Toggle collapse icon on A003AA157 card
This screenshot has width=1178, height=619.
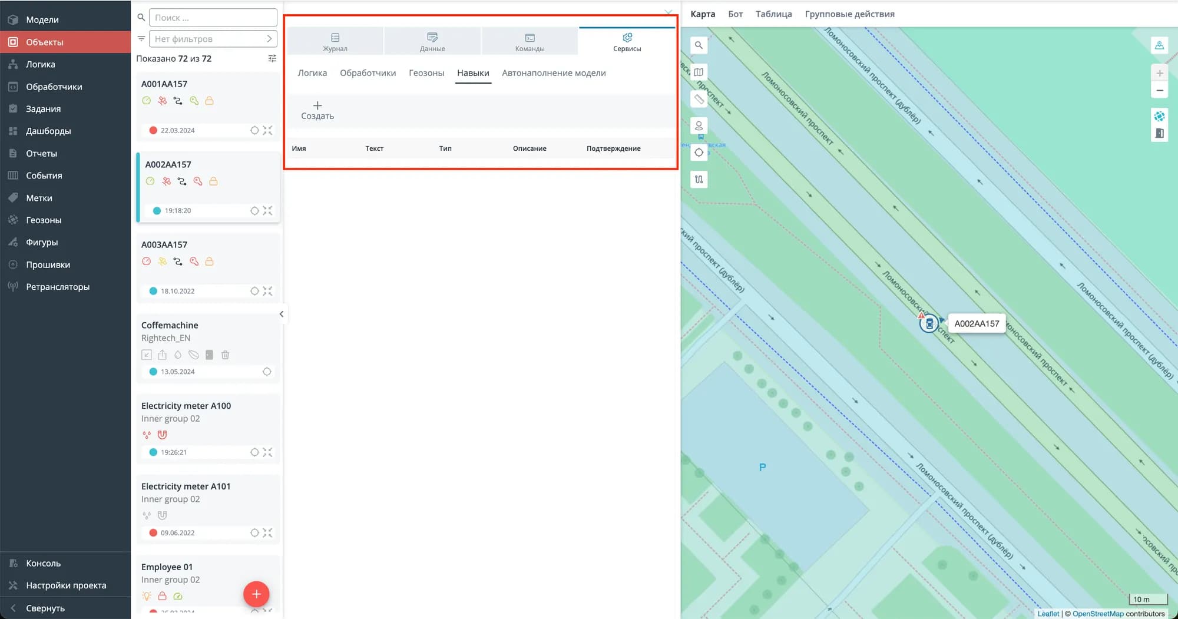click(268, 291)
